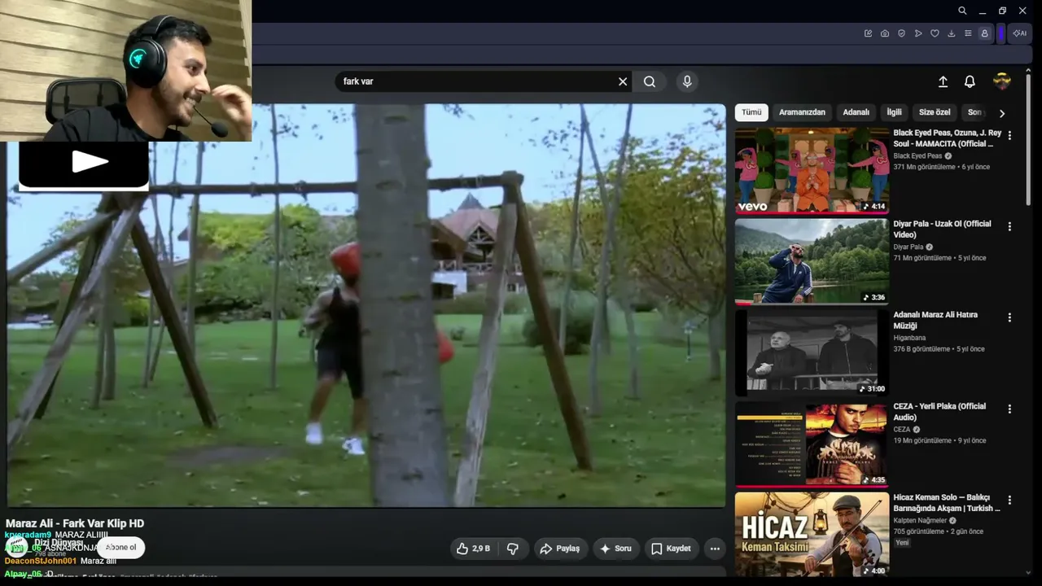
Task: Dislike the Maraz Ali video
Action: pos(513,549)
